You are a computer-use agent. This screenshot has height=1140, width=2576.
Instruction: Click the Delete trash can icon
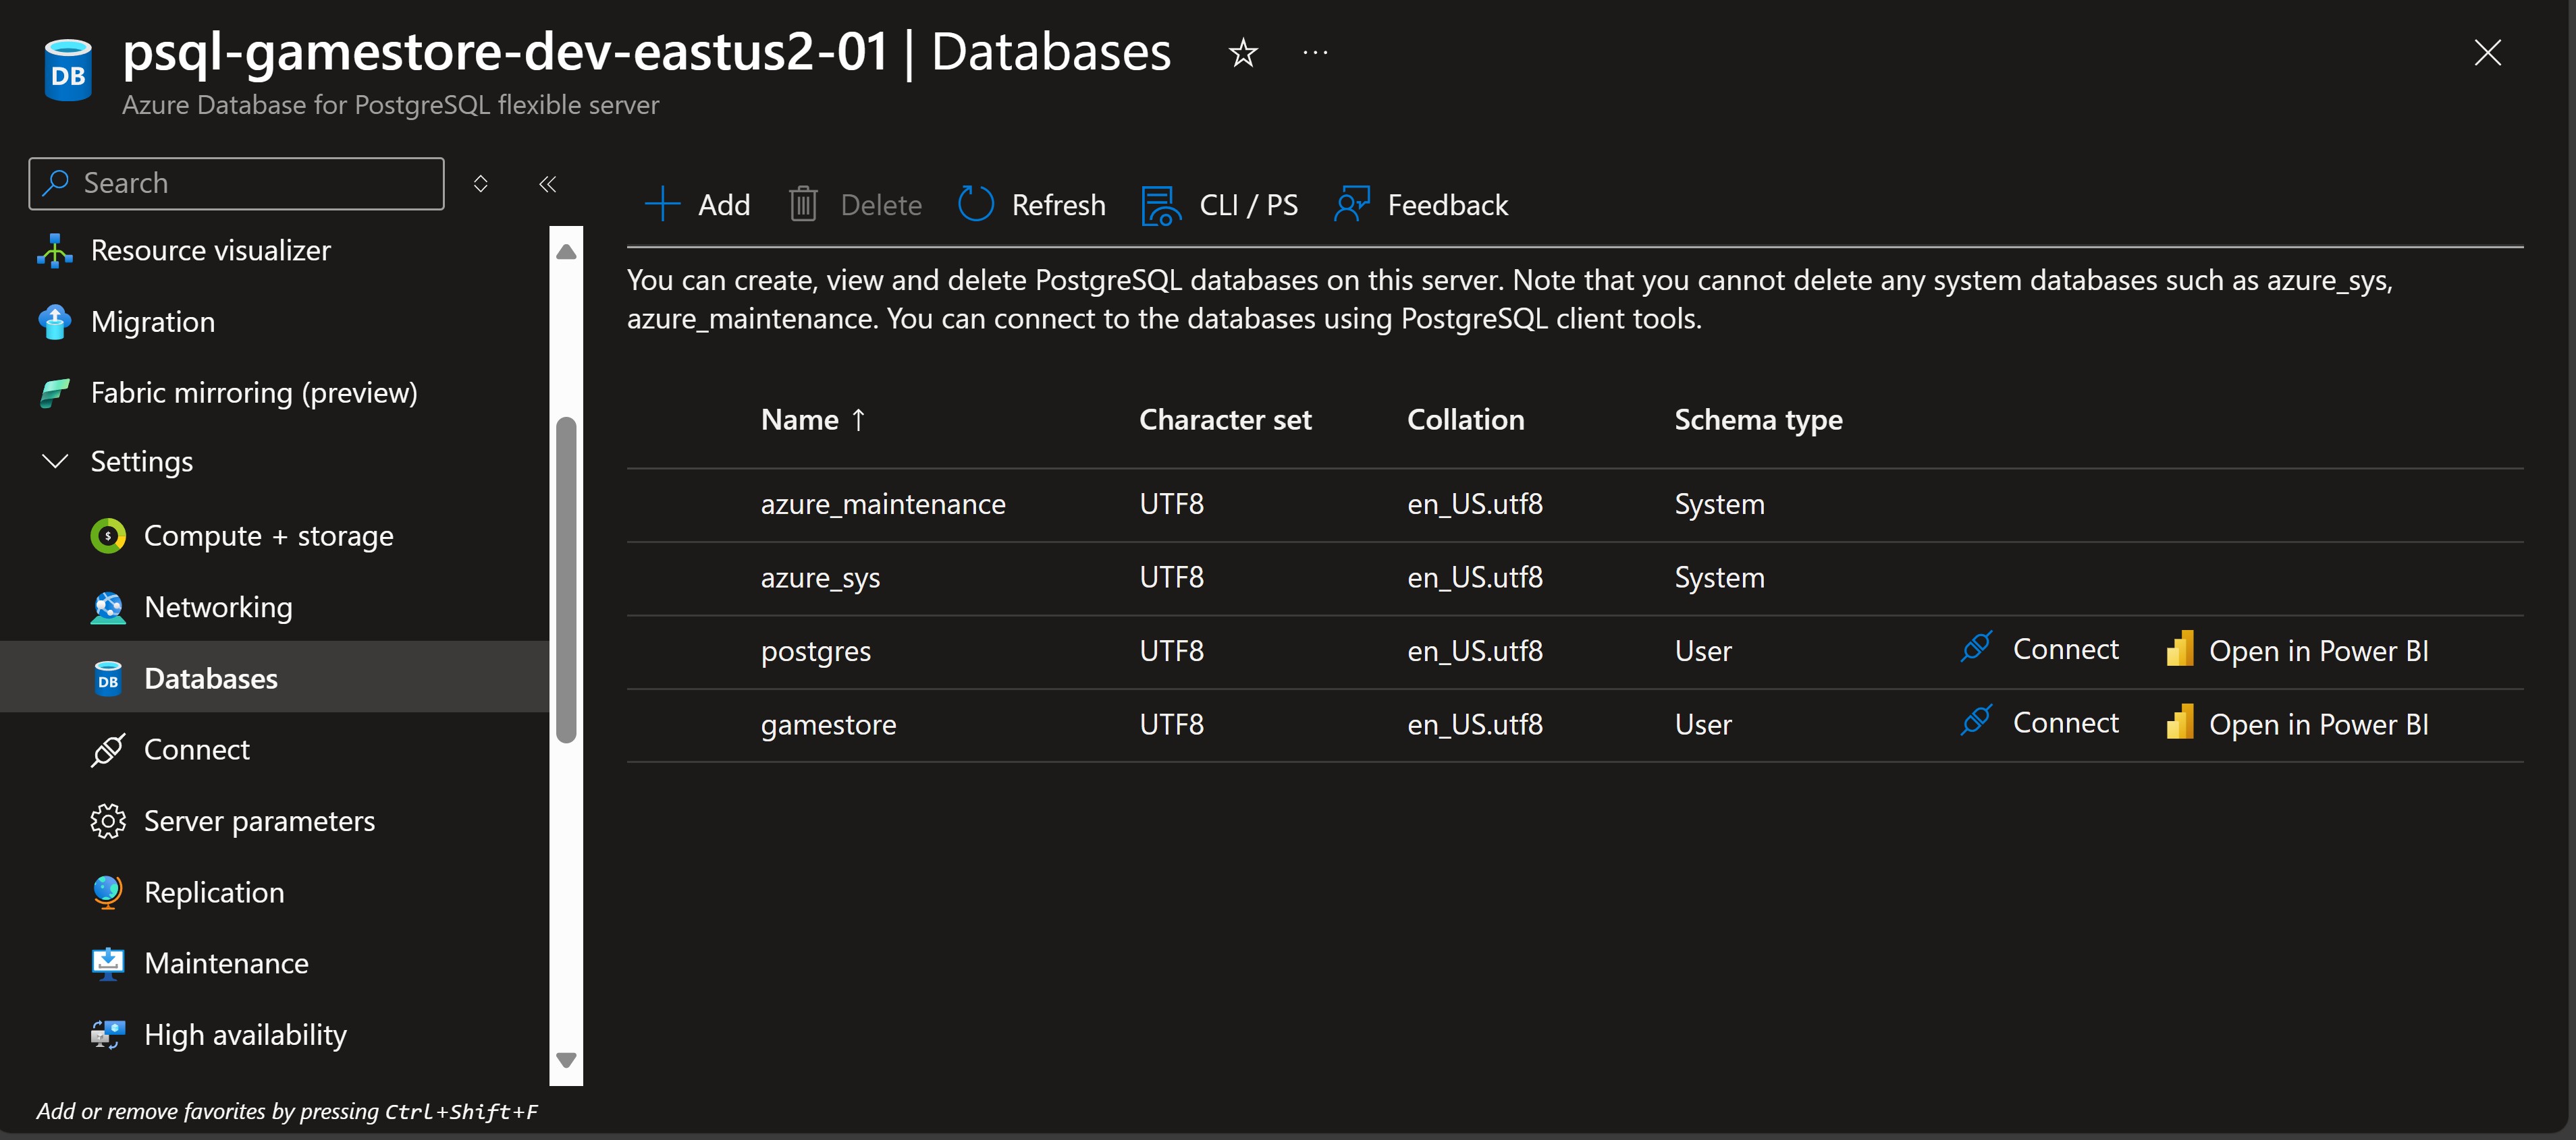coord(803,204)
